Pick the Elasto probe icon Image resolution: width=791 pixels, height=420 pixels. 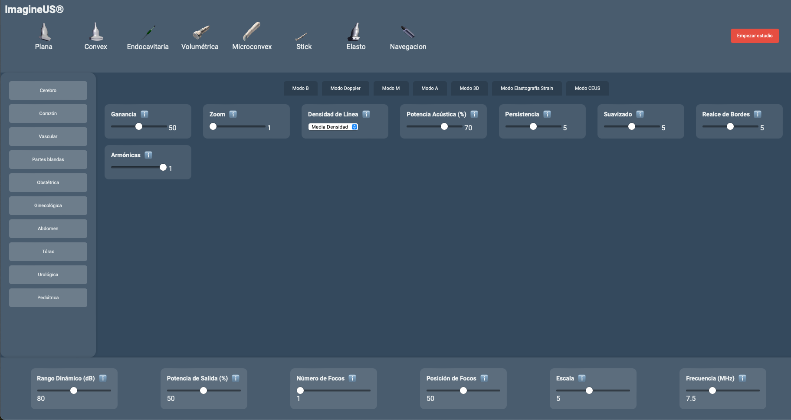[x=355, y=32]
